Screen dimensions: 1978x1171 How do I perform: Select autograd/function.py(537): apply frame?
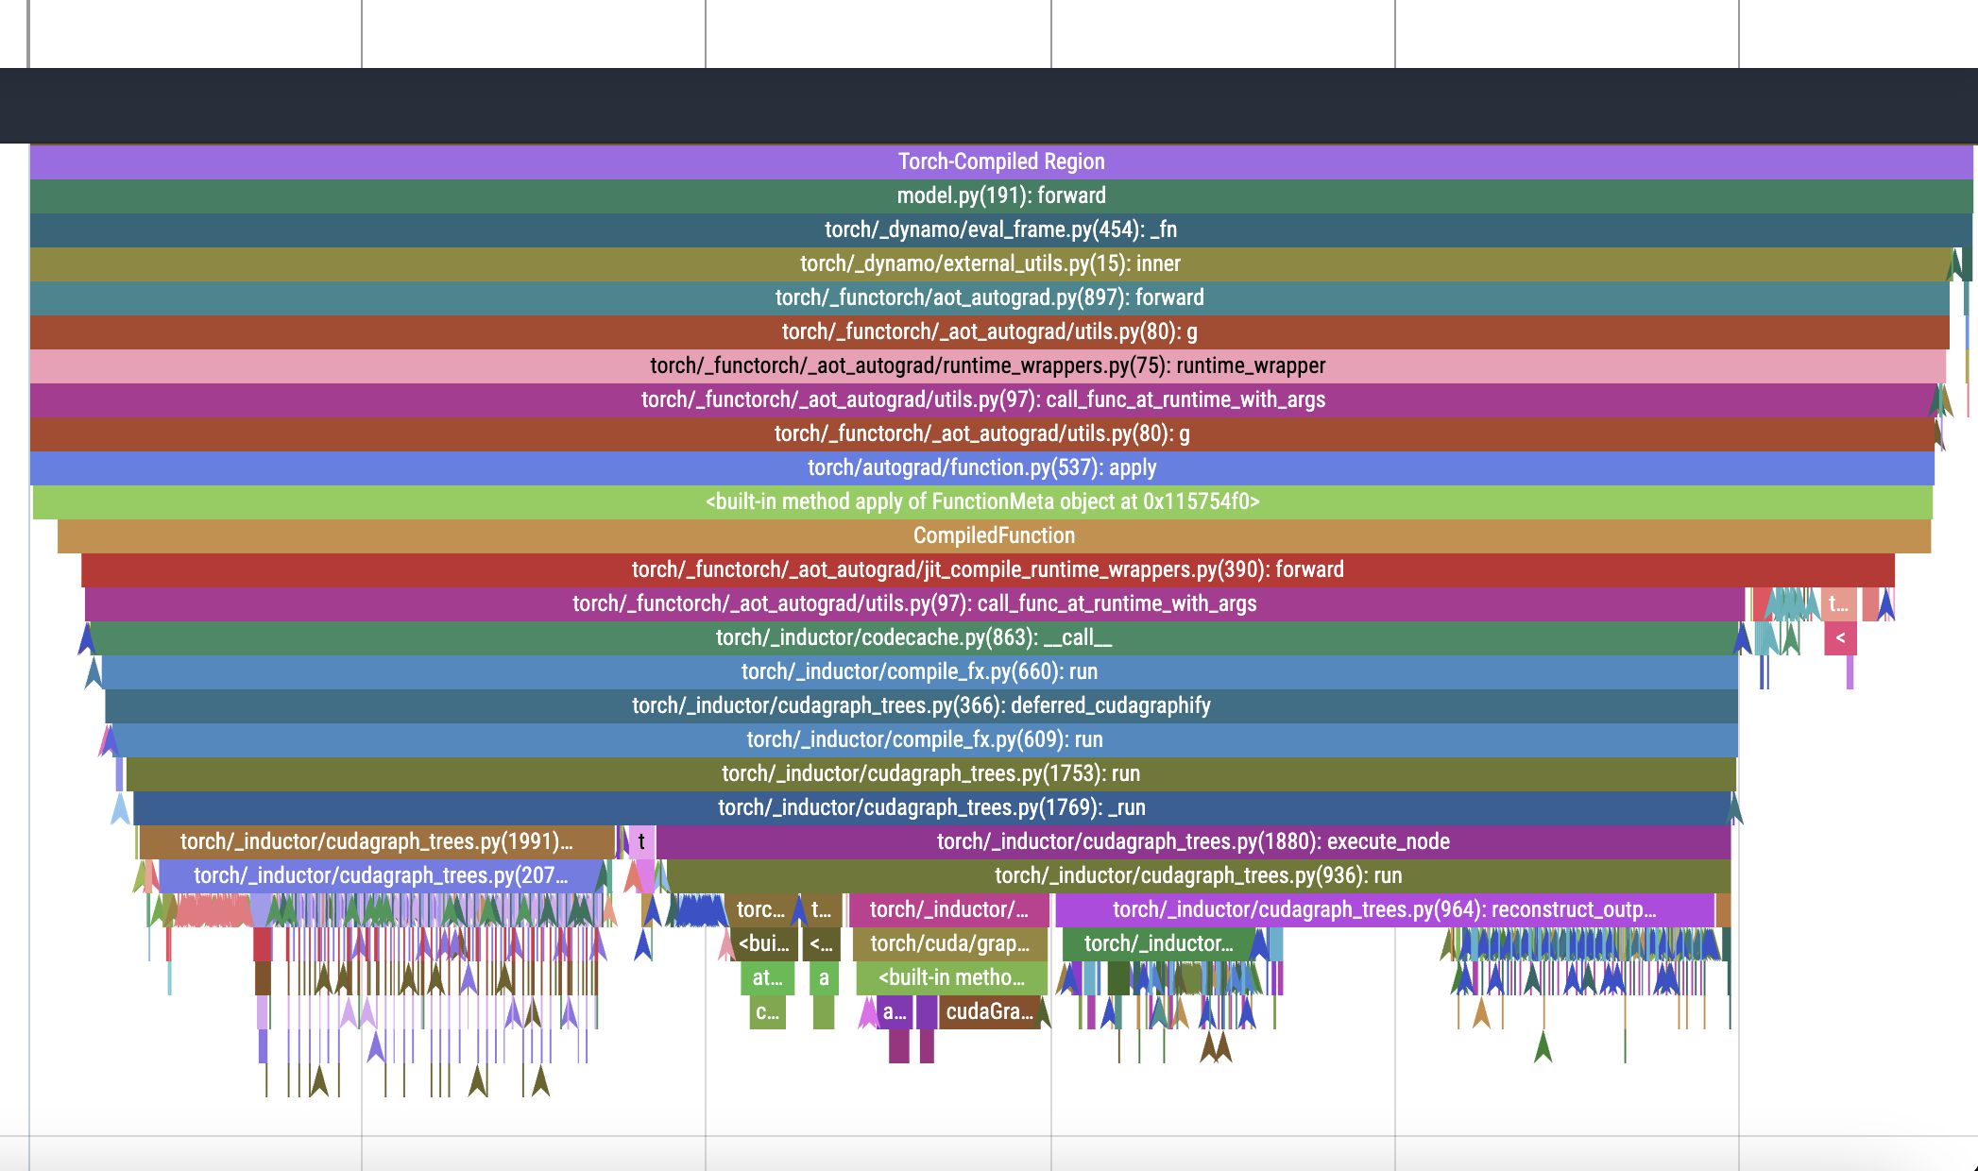click(x=981, y=467)
